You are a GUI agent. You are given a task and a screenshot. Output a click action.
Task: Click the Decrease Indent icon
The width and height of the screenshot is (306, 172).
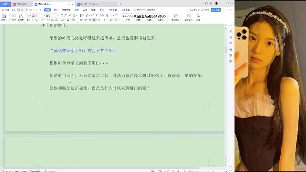click(x=93, y=15)
